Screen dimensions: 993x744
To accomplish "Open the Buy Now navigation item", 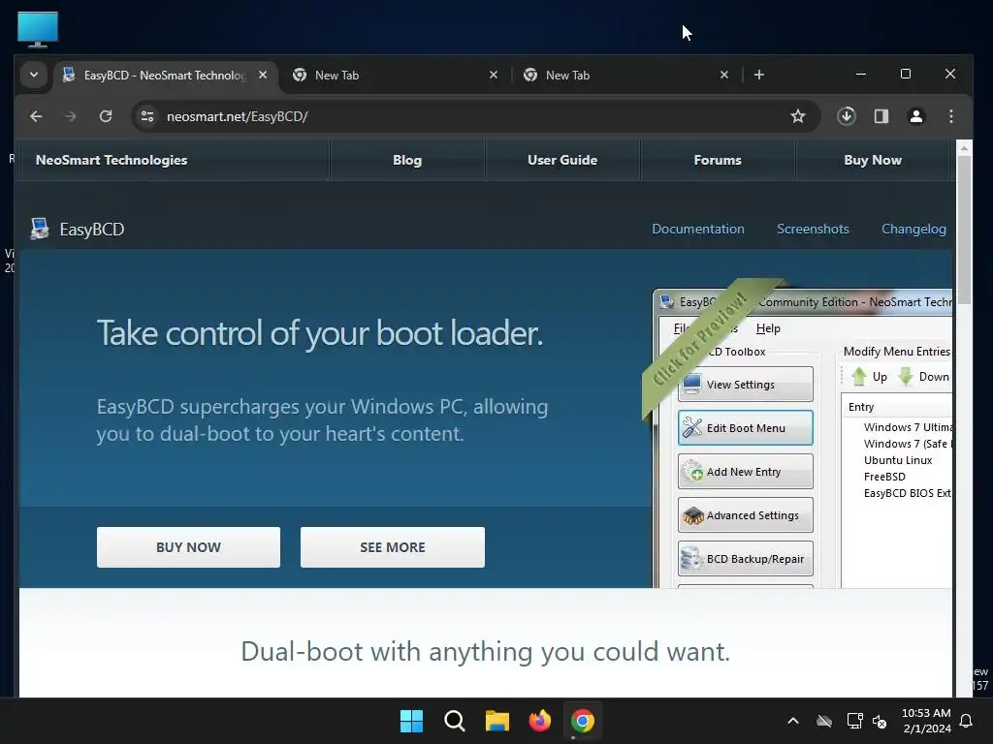I will click(x=873, y=160).
